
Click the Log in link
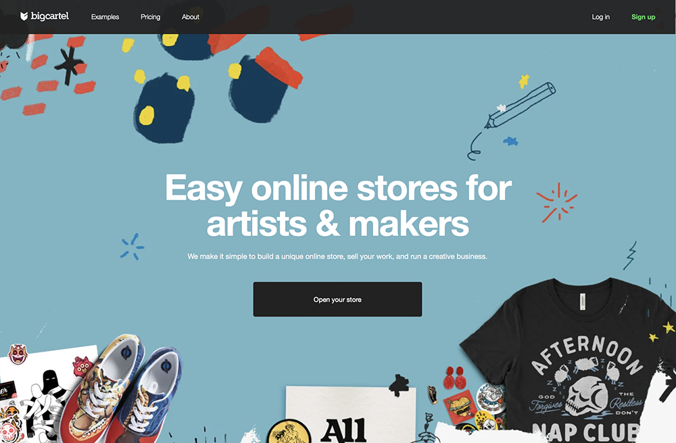pyautogui.click(x=600, y=17)
